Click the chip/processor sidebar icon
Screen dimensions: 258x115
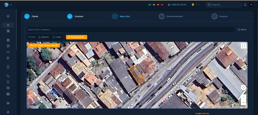[x=8, y=40]
